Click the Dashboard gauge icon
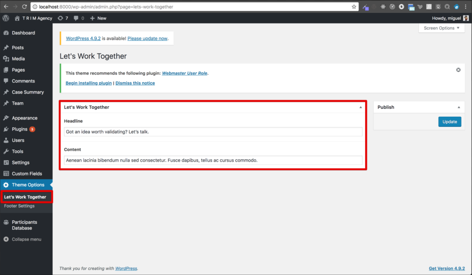This screenshot has width=472, height=275. (6, 33)
